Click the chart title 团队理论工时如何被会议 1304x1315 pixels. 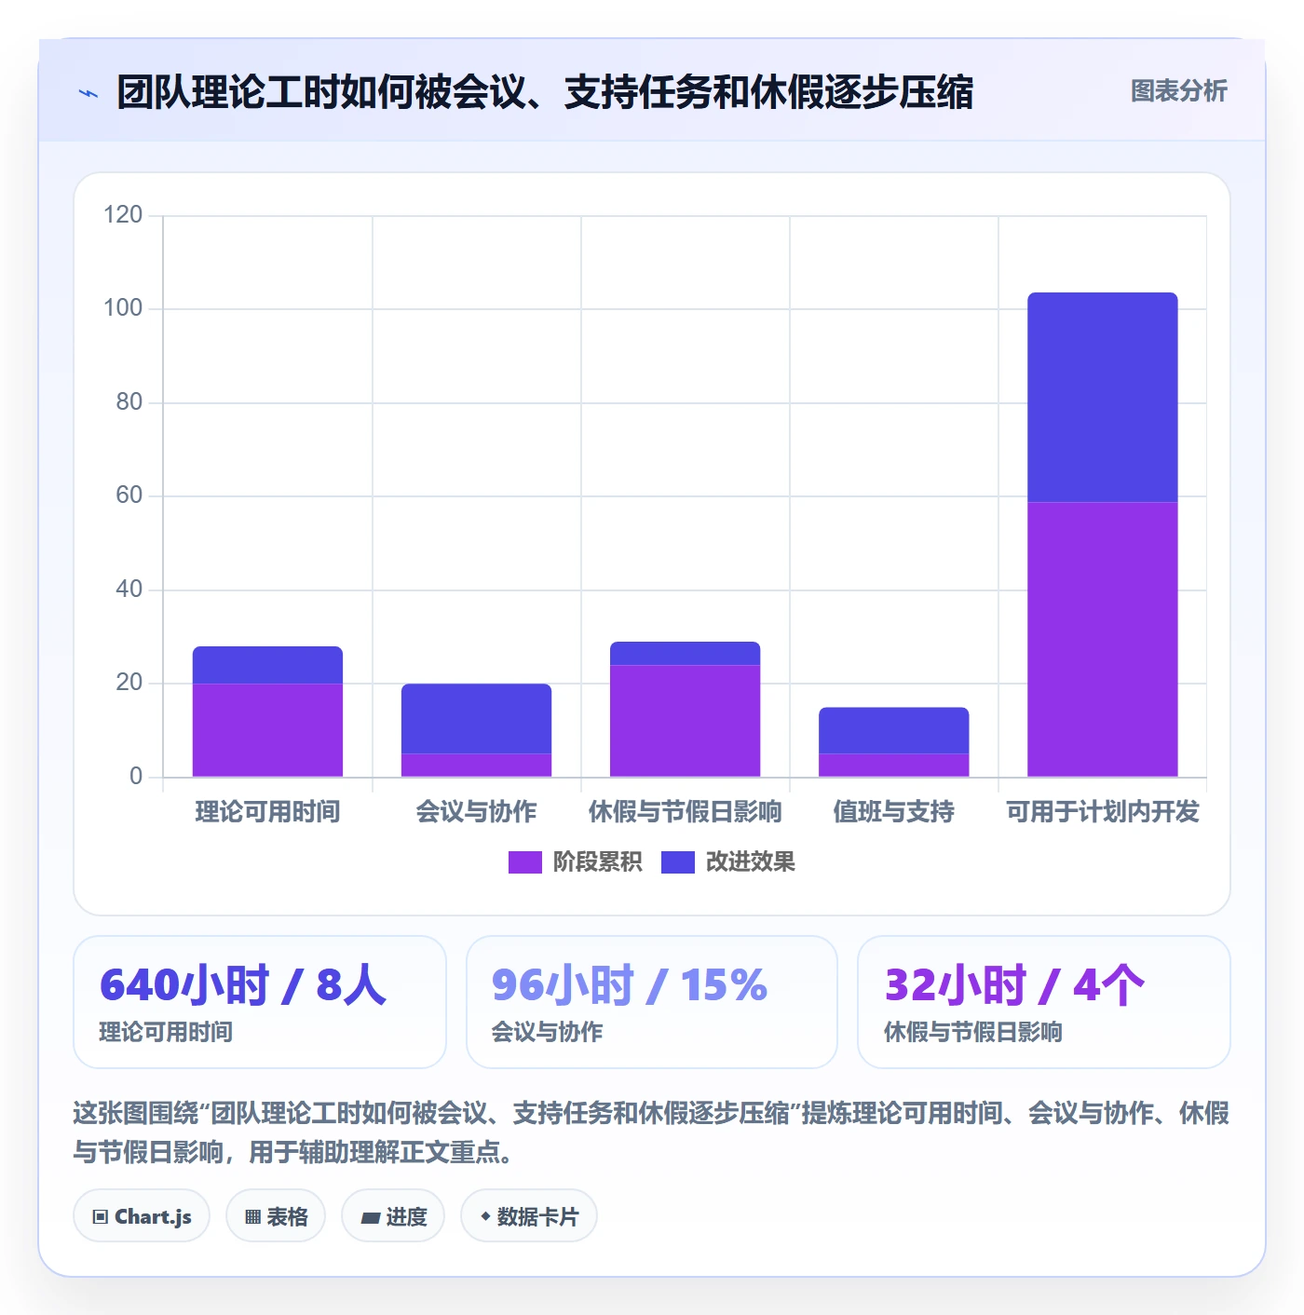(x=545, y=92)
